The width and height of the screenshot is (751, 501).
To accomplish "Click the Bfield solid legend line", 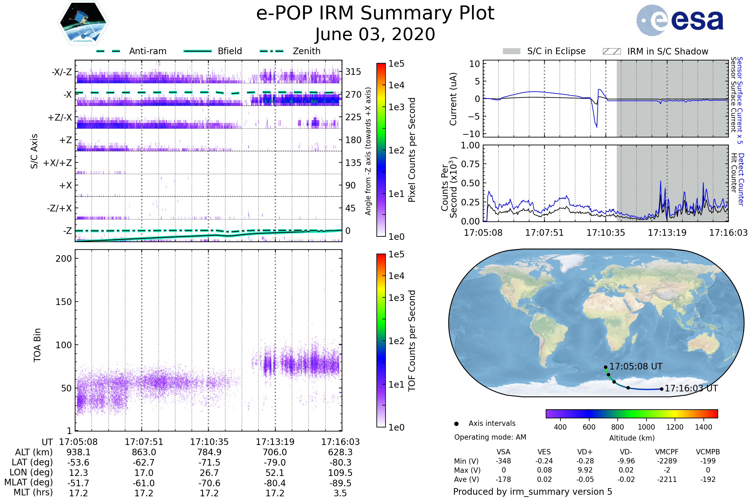I will coord(197,51).
